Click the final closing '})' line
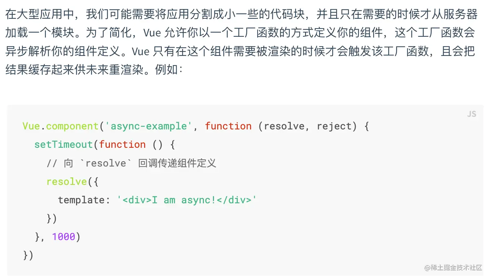490x279 pixels. pyautogui.click(x=28, y=255)
